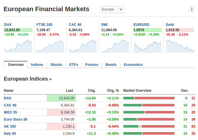
Task: Click the UK 100 decliners count 63
Action: [193, 126]
